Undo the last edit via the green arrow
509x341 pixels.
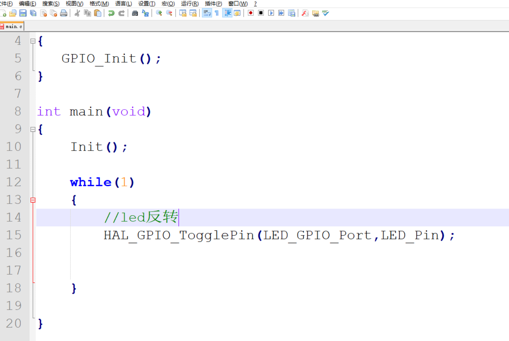111,13
